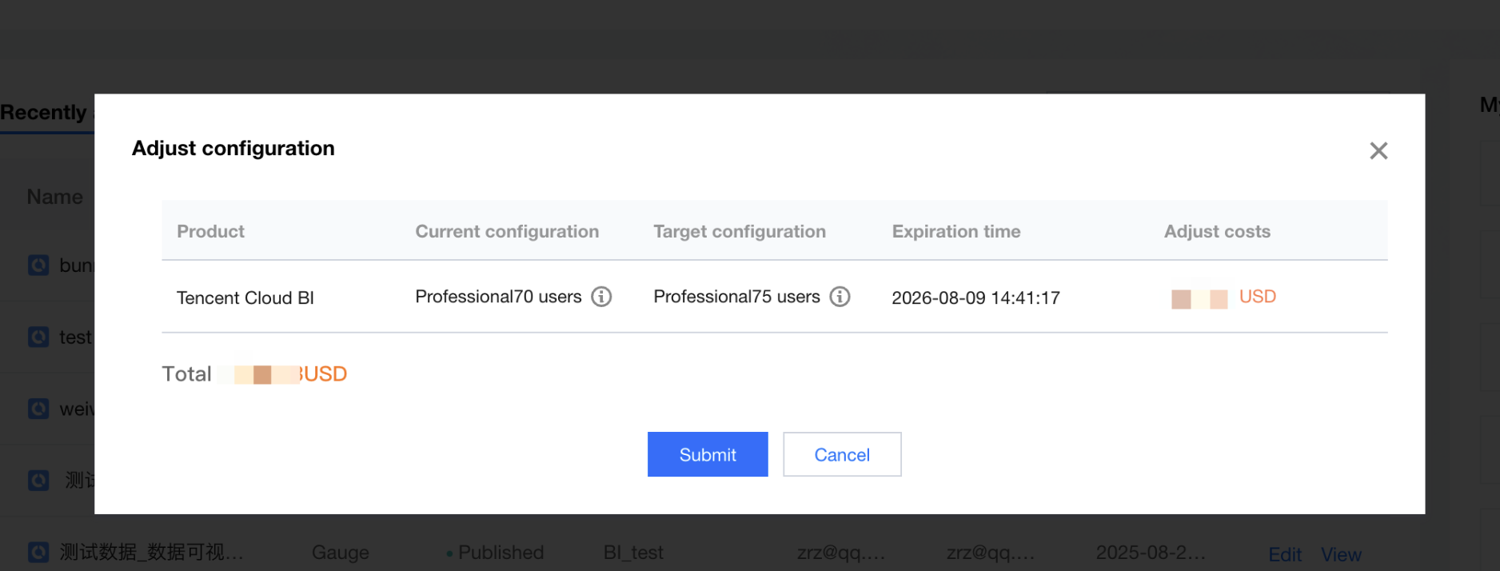This screenshot has width=1500, height=571.
Task: Click the info icon beside Professional75 users
Action: point(840,297)
